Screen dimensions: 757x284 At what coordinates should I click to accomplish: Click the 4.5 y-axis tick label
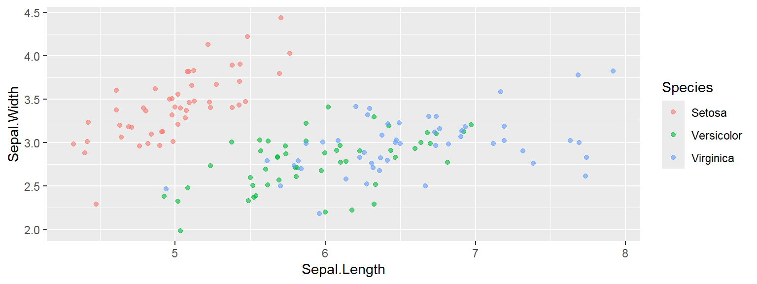34,12
